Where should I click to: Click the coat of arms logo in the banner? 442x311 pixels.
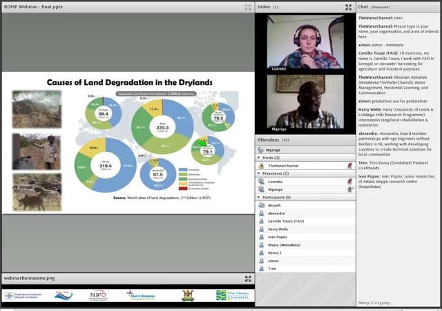[188, 296]
